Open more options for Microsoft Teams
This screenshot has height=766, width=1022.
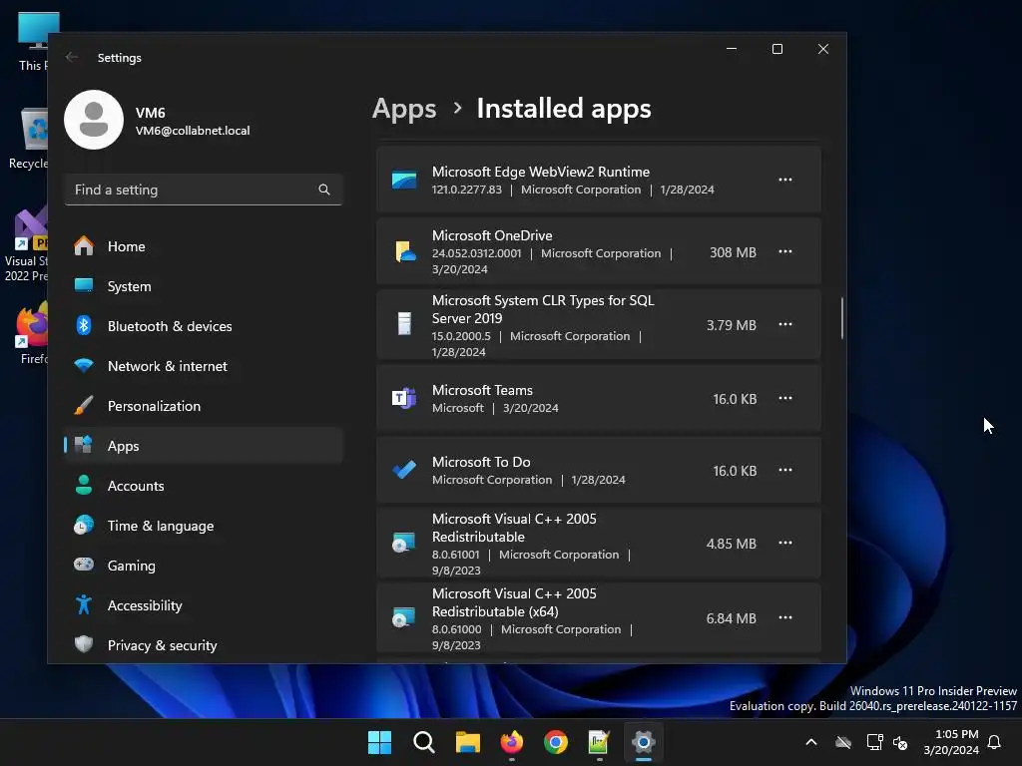785,398
